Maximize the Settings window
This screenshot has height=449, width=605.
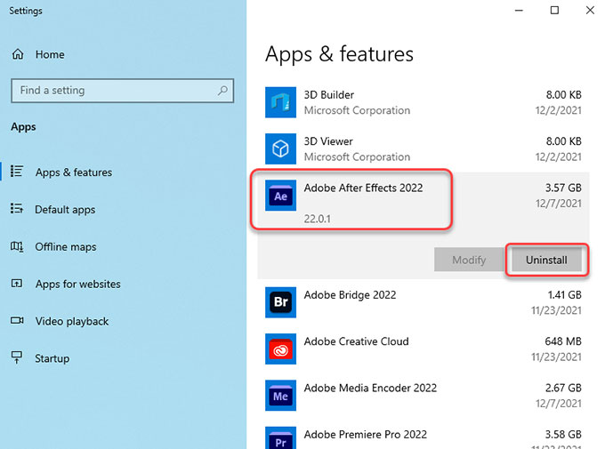click(554, 11)
